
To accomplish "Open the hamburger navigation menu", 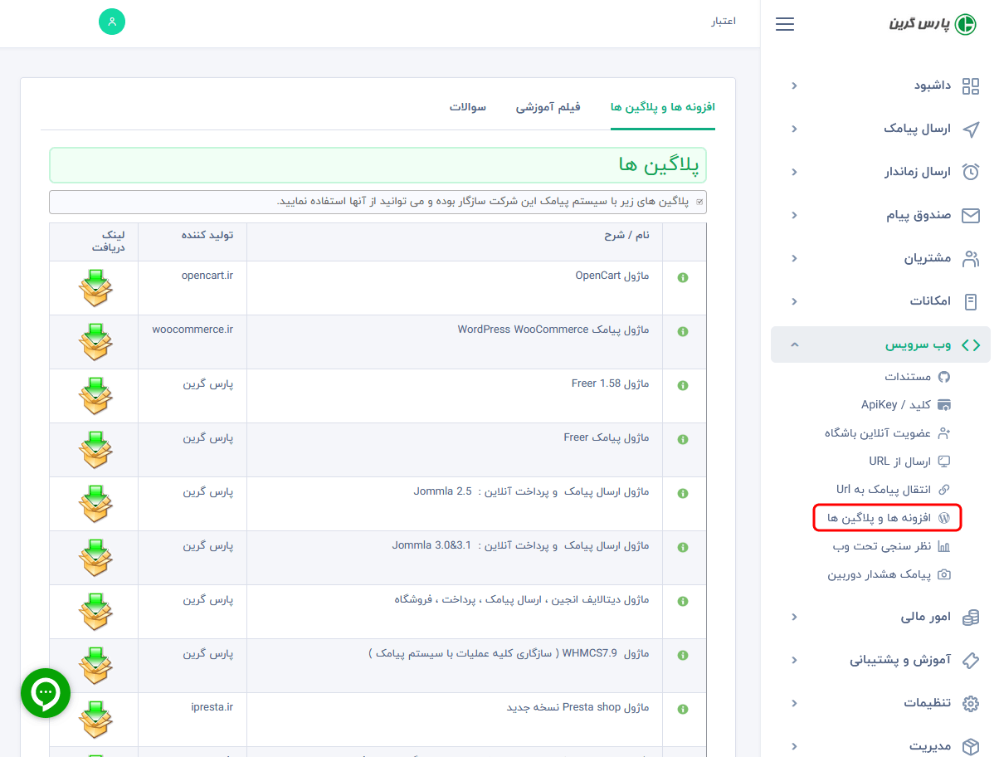I will pos(784,24).
